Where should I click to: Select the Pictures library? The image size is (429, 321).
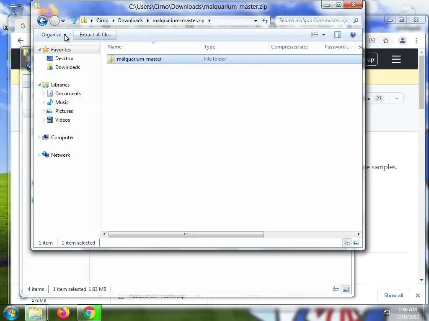click(x=64, y=111)
